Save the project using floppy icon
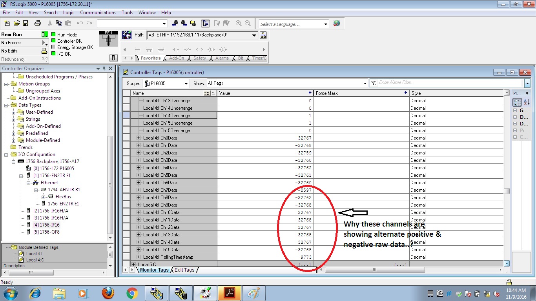The height and width of the screenshot is (301, 536). point(25,24)
